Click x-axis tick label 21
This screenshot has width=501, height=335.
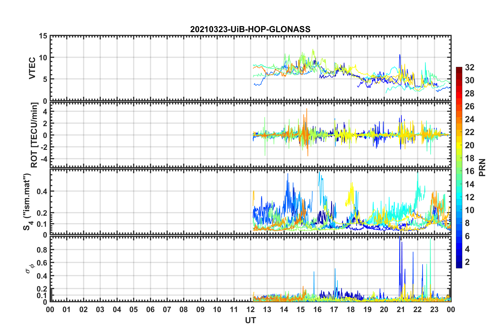pos(401,309)
